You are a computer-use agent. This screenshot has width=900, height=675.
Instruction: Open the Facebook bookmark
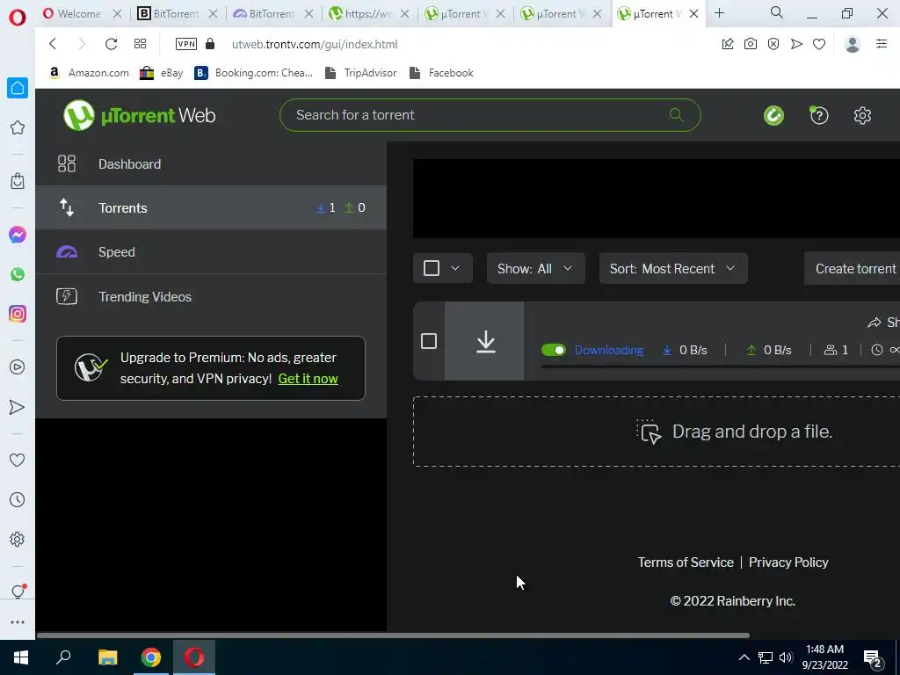441,73
